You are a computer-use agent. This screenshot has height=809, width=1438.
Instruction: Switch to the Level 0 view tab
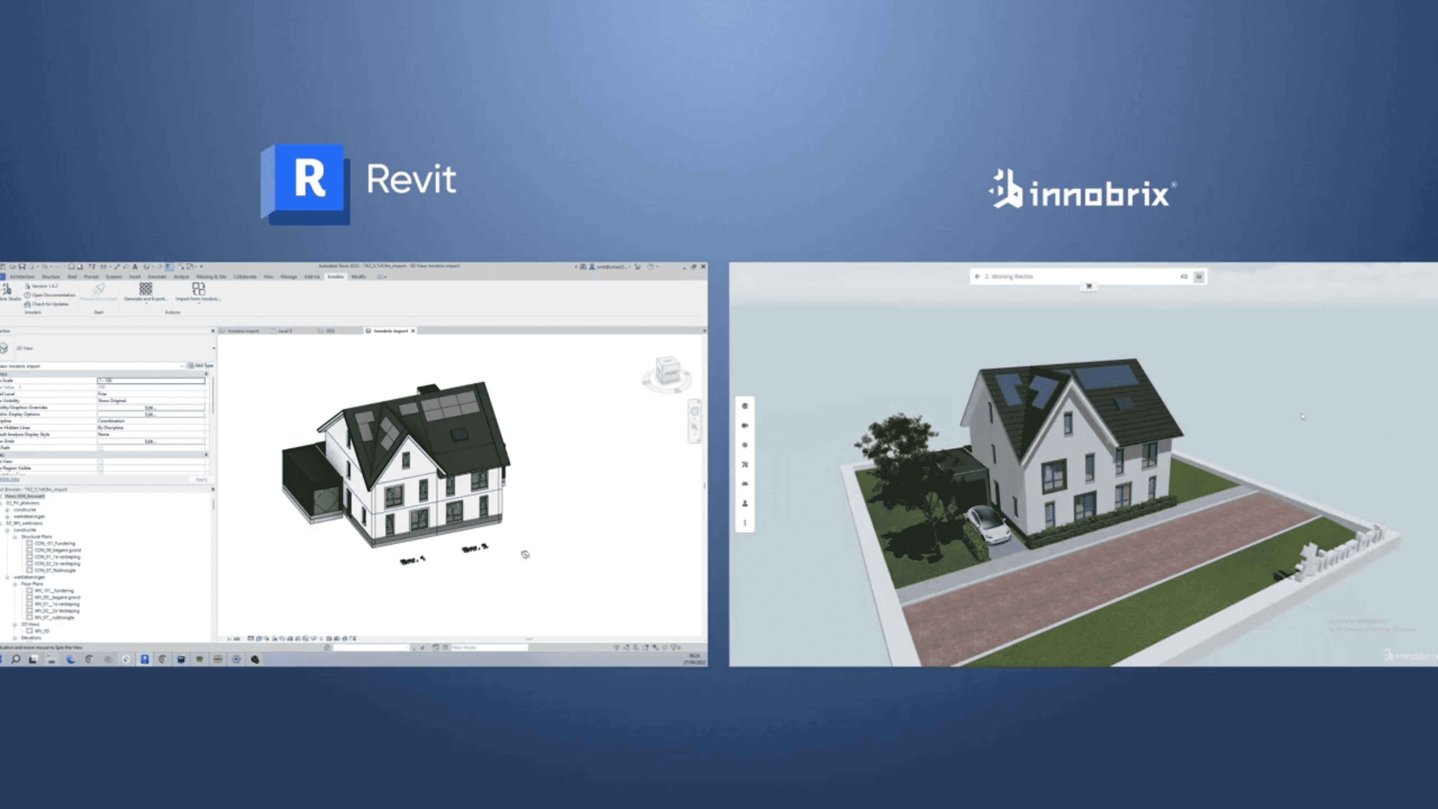pos(284,331)
